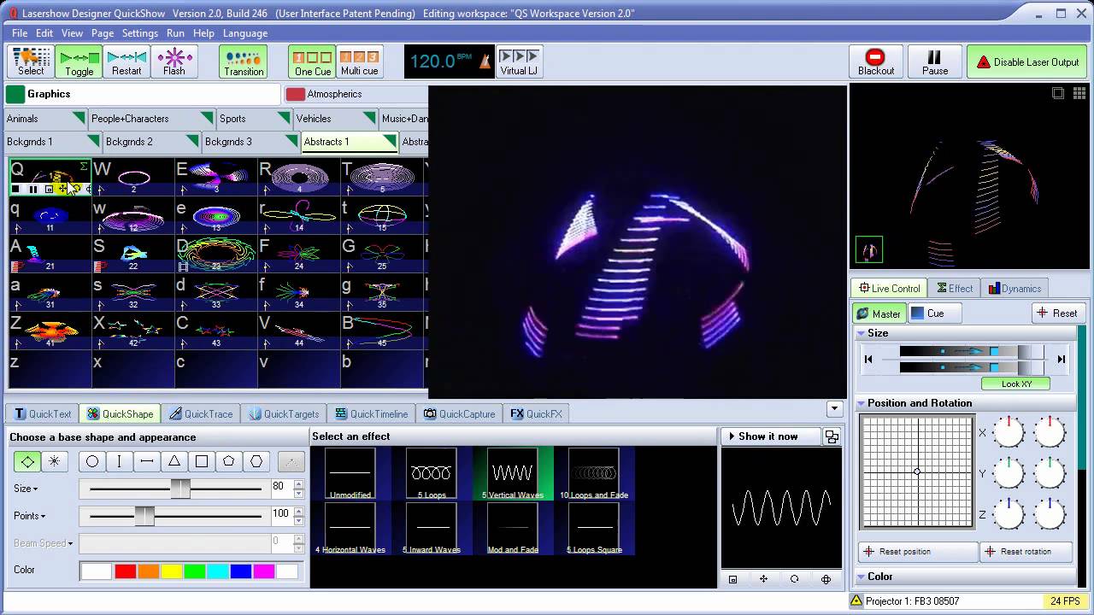This screenshot has height=615, width=1094.
Task: Collapse the Position and Rotation section
Action: (x=862, y=403)
